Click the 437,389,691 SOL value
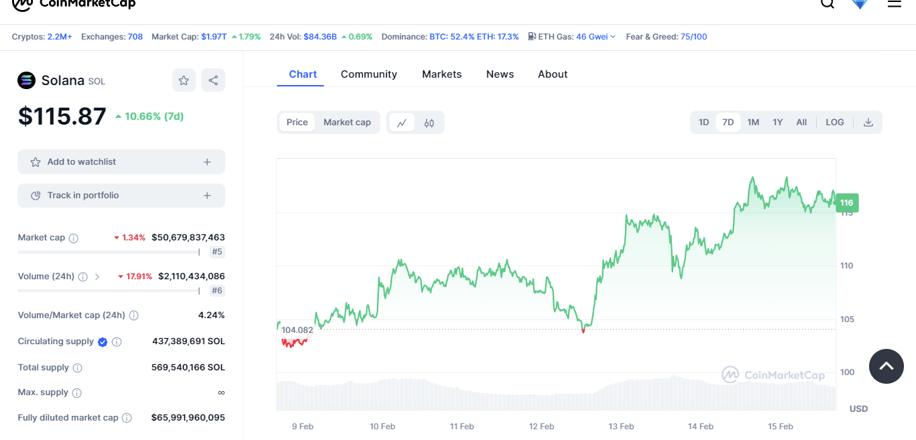 (x=188, y=342)
